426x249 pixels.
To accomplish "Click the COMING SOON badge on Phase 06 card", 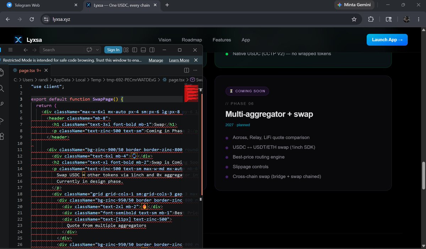I will (247, 91).
